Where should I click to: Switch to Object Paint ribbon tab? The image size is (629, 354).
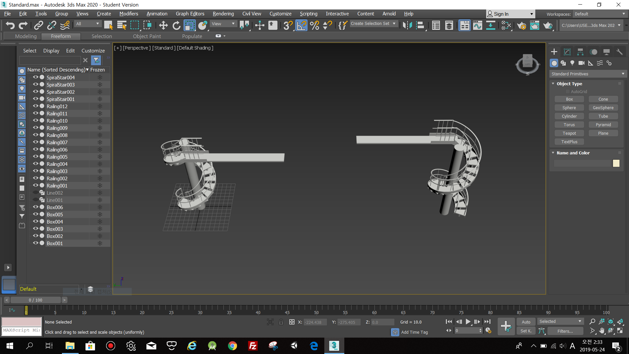(147, 36)
